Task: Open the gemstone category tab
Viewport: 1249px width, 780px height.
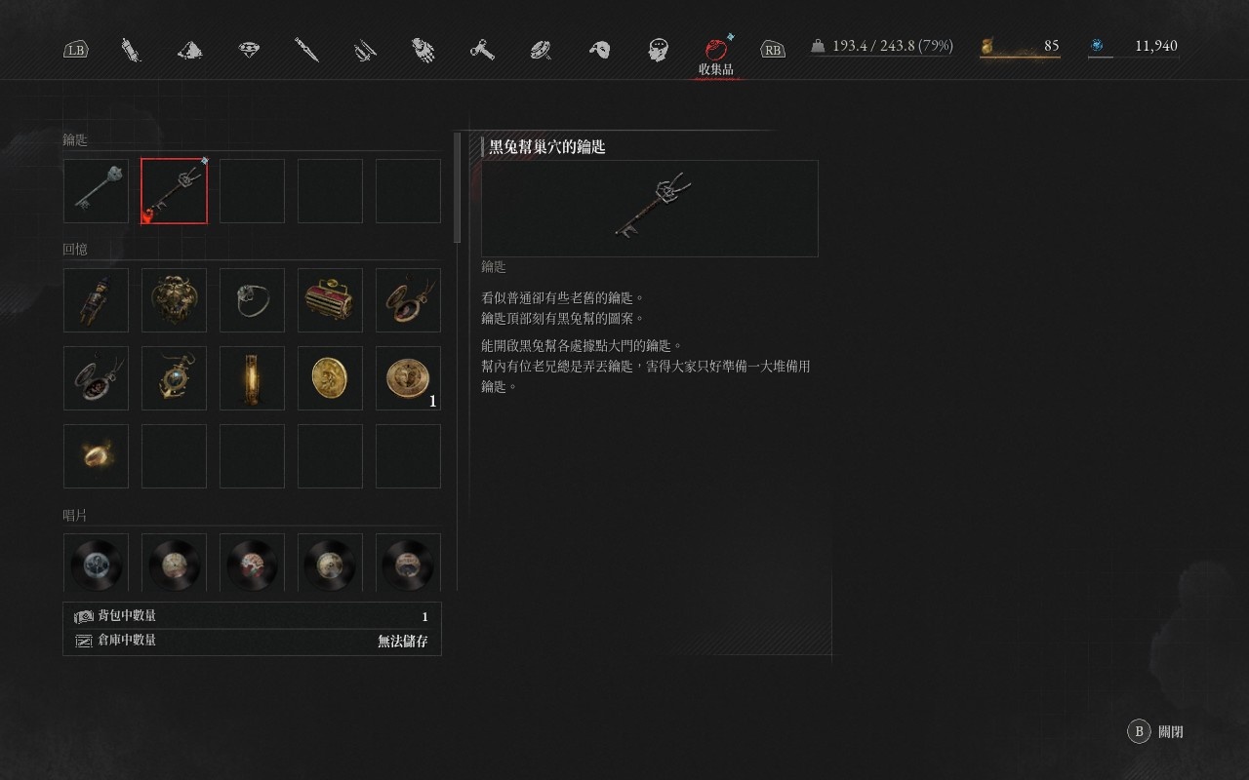Action: pyautogui.click(x=250, y=49)
